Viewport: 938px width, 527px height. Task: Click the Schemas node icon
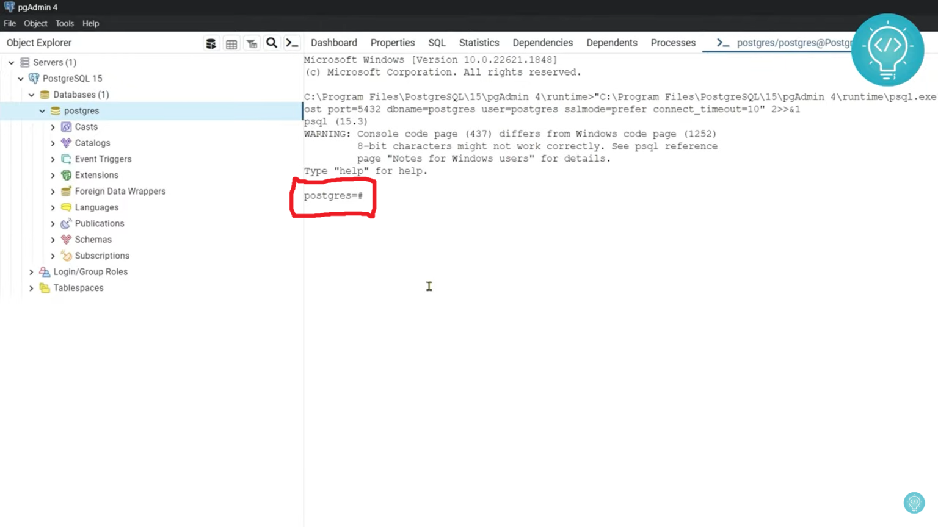click(x=66, y=240)
